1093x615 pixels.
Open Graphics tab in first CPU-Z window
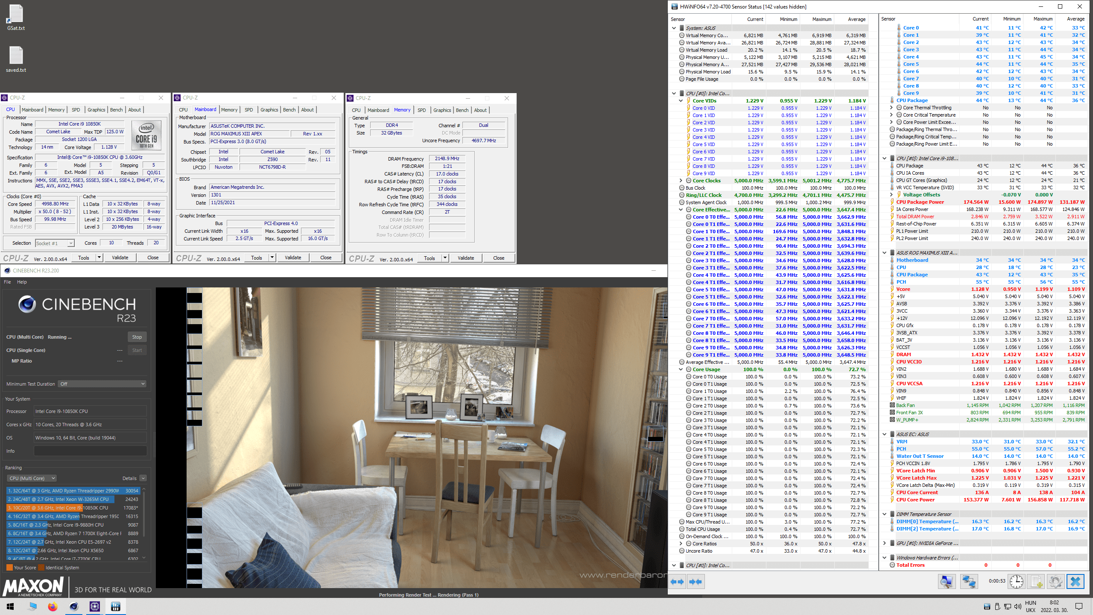tap(96, 110)
